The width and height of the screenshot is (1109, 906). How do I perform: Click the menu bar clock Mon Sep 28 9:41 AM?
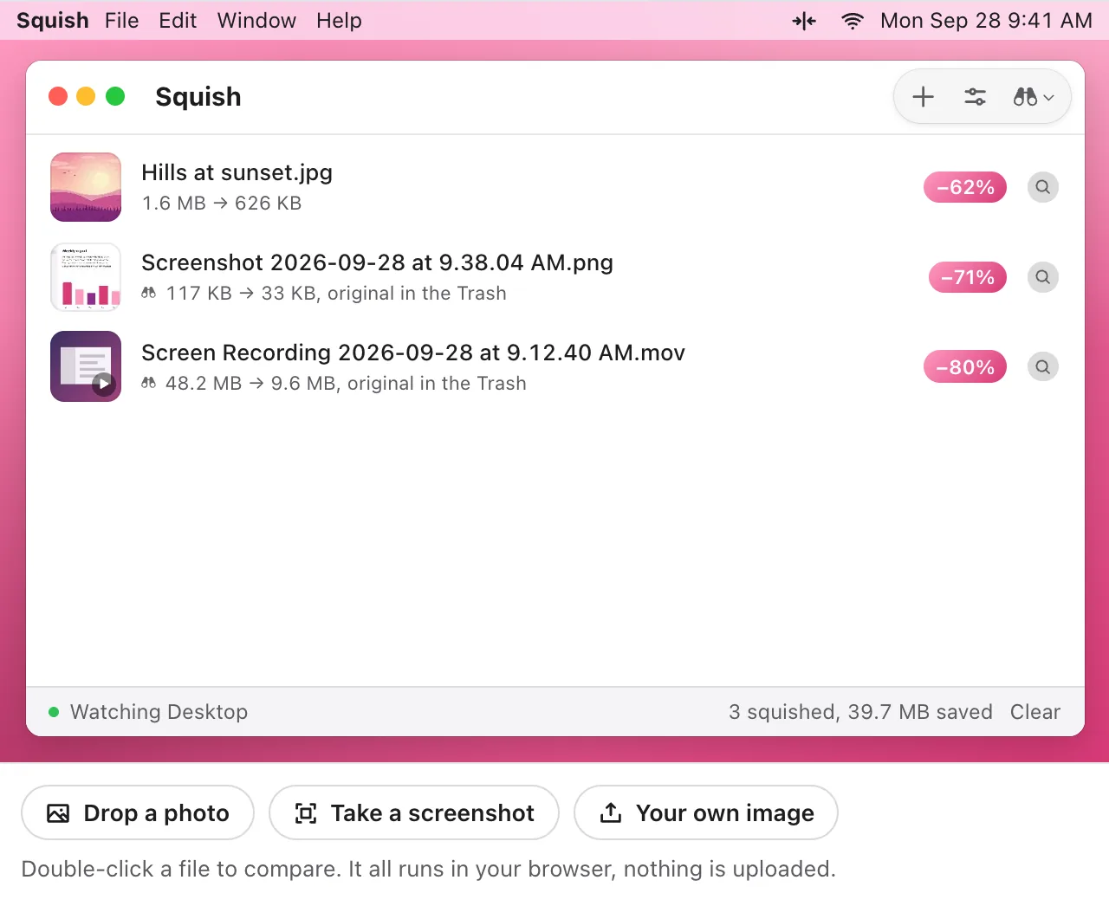click(x=986, y=21)
